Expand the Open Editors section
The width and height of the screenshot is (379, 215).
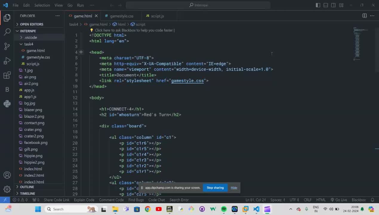click(31, 24)
